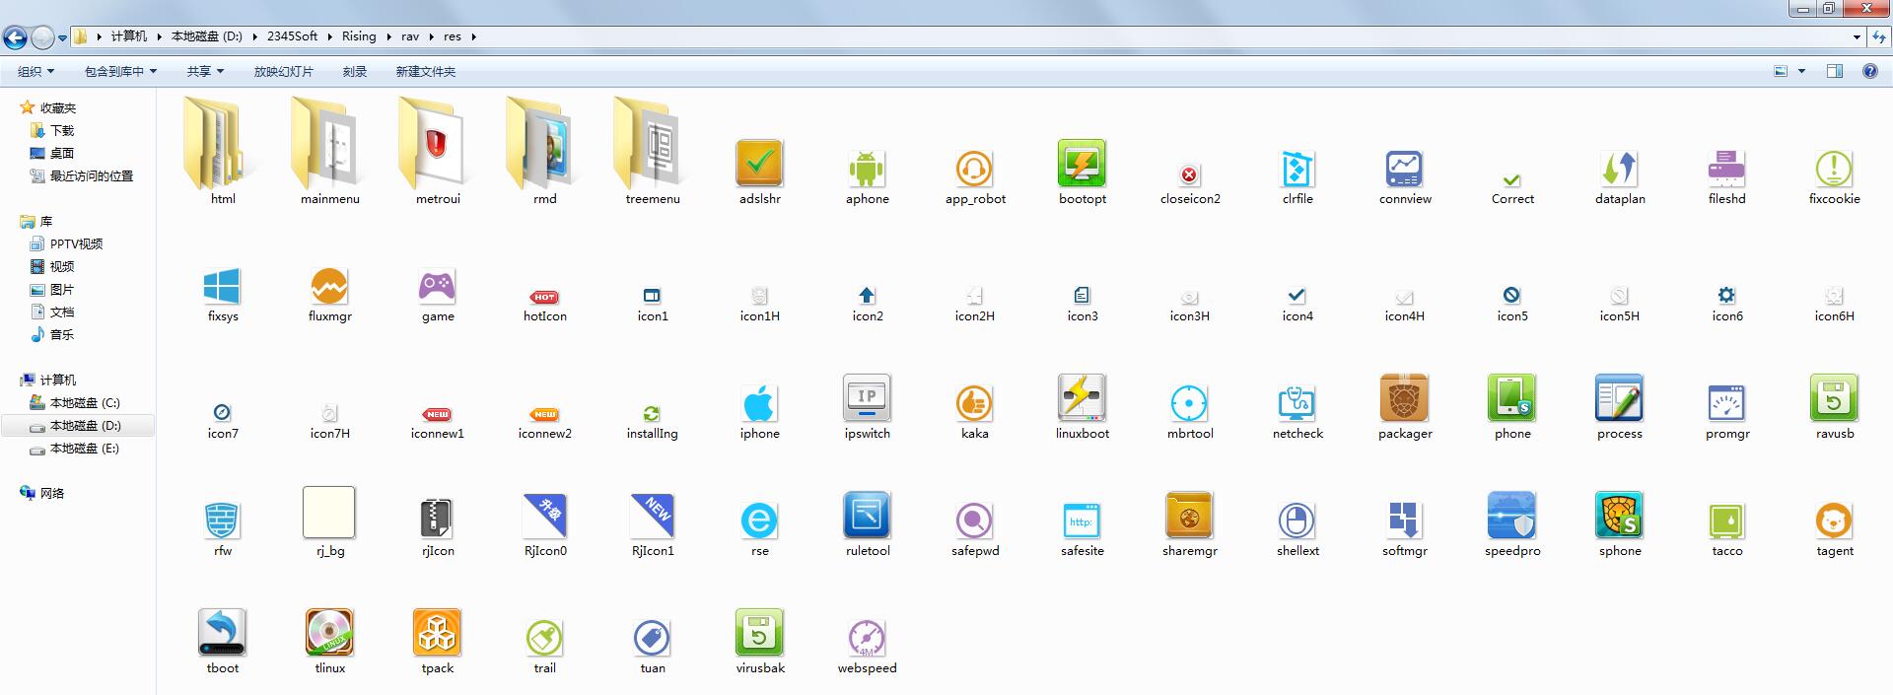Screen dimensions: 1893x695
Task: Select the tboot drive icon
Action: coord(222,633)
